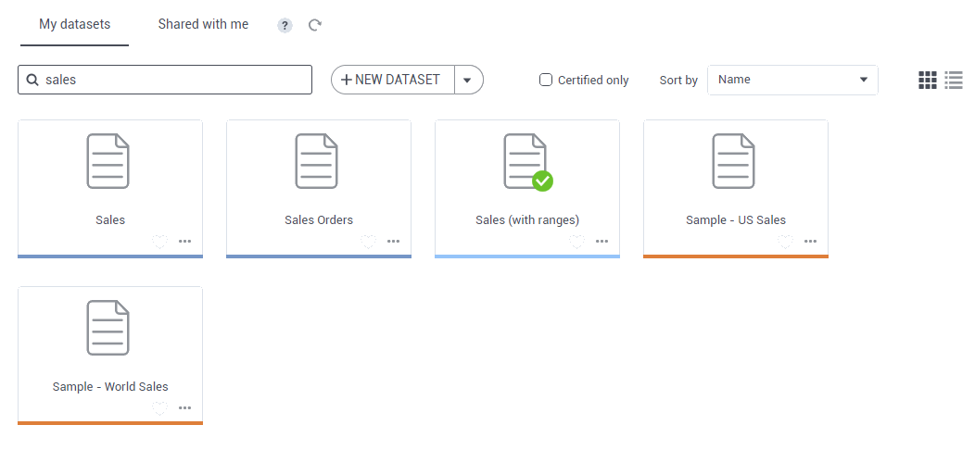Open the more options menu on Sales card
Screen dimensions: 975x450
click(185, 241)
